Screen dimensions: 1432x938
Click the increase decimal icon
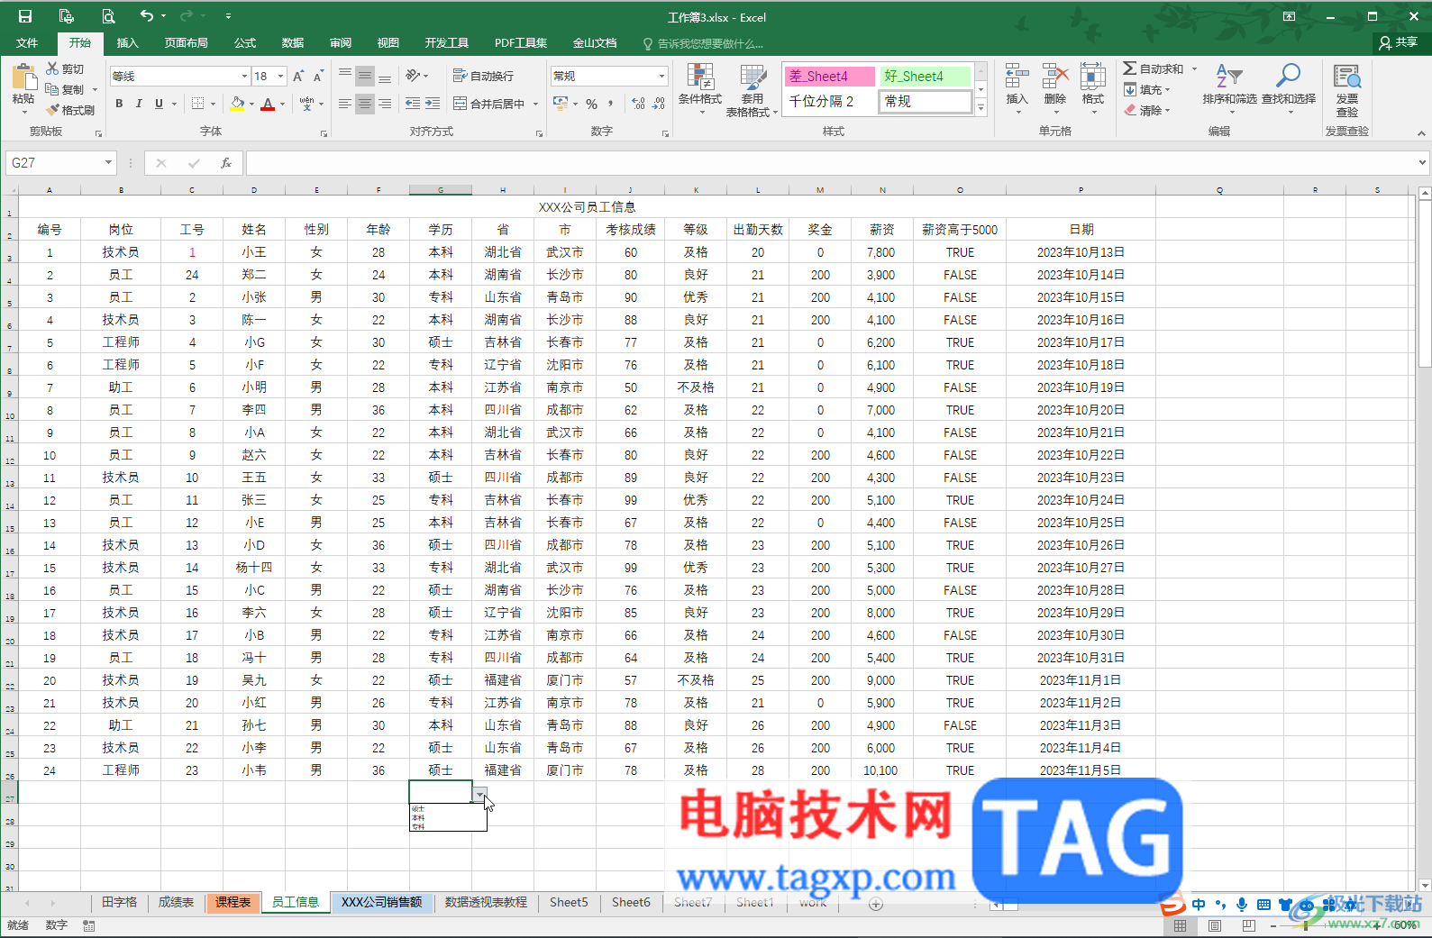[639, 104]
